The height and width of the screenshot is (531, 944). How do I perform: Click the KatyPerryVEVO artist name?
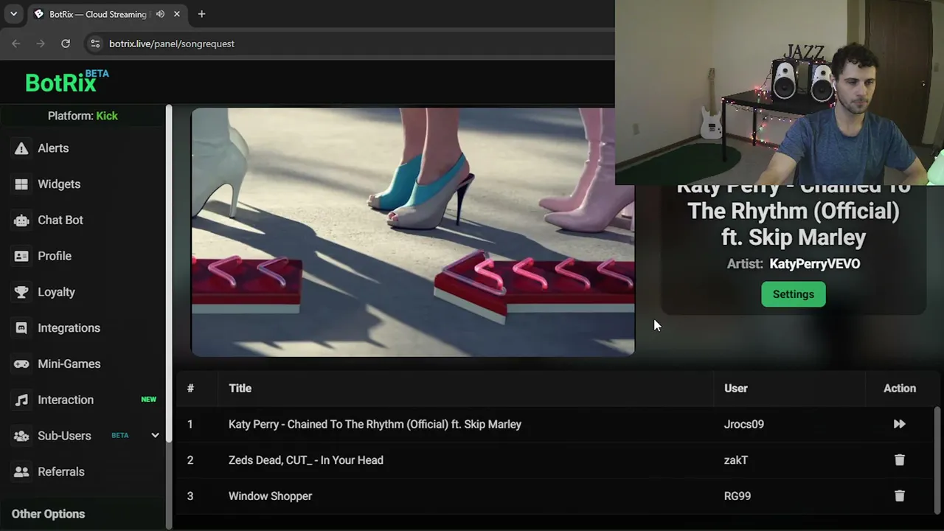coord(815,264)
